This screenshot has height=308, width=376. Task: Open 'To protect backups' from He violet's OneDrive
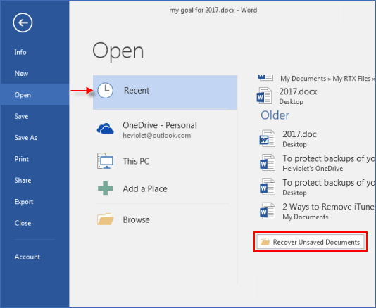pos(318,163)
